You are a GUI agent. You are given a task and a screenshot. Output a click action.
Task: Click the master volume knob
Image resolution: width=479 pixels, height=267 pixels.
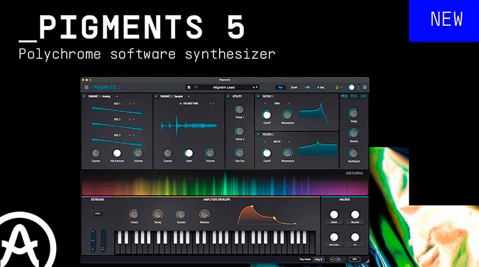[352, 87]
